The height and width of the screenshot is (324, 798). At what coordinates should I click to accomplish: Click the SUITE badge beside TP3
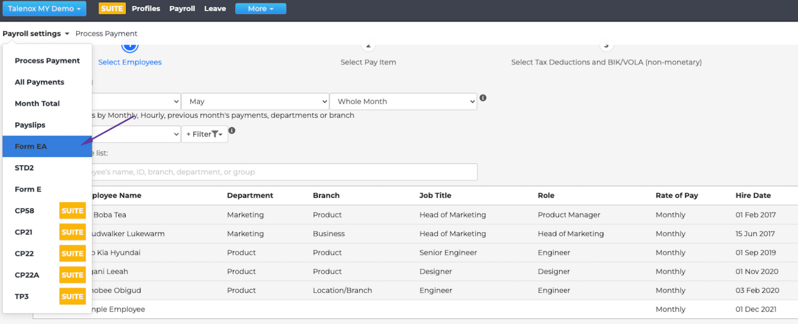(x=72, y=296)
